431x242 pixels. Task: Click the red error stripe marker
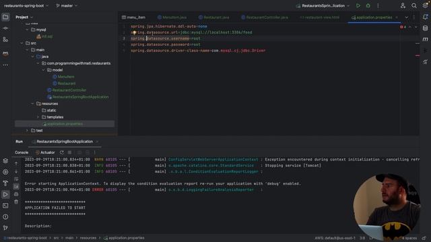[x=418, y=56]
